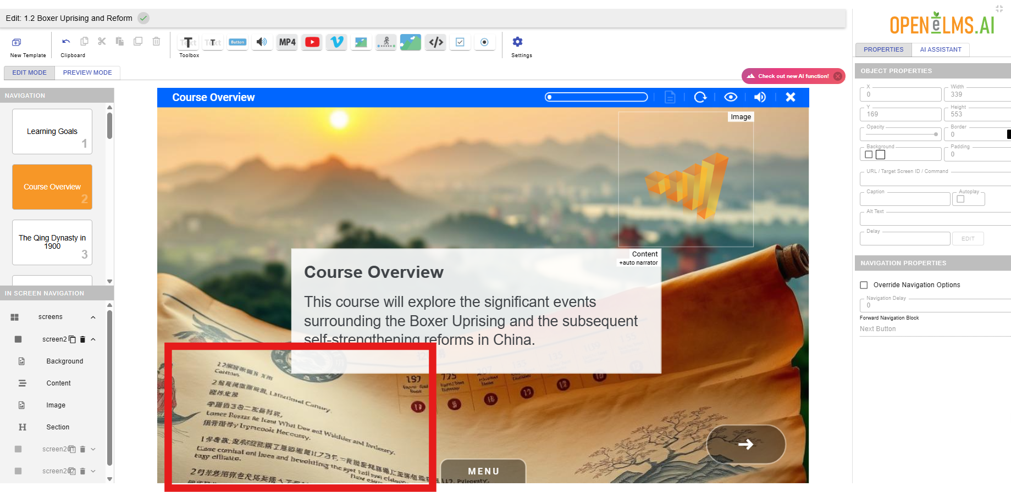This screenshot has height=492, width=1011.
Task: Open the AI Assistant tab
Action: [x=941, y=49]
